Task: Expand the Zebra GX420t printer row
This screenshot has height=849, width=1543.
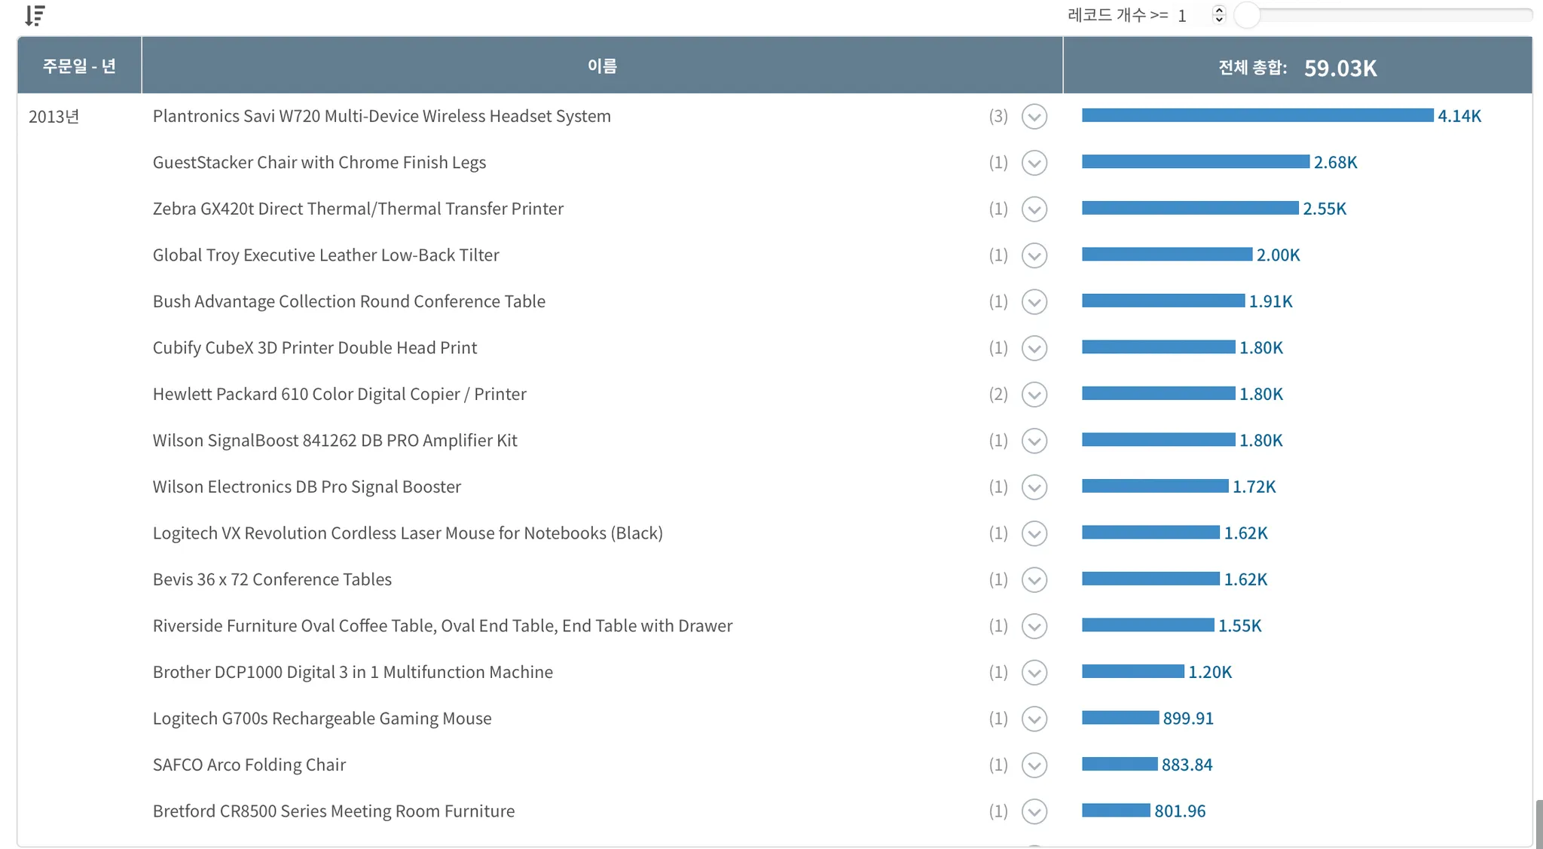Action: point(1034,209)
